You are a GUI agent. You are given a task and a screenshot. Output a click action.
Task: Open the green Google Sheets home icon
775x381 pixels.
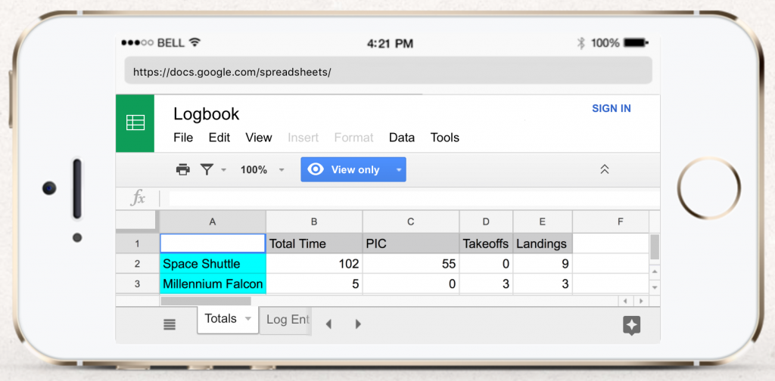(x=135, y=123)
